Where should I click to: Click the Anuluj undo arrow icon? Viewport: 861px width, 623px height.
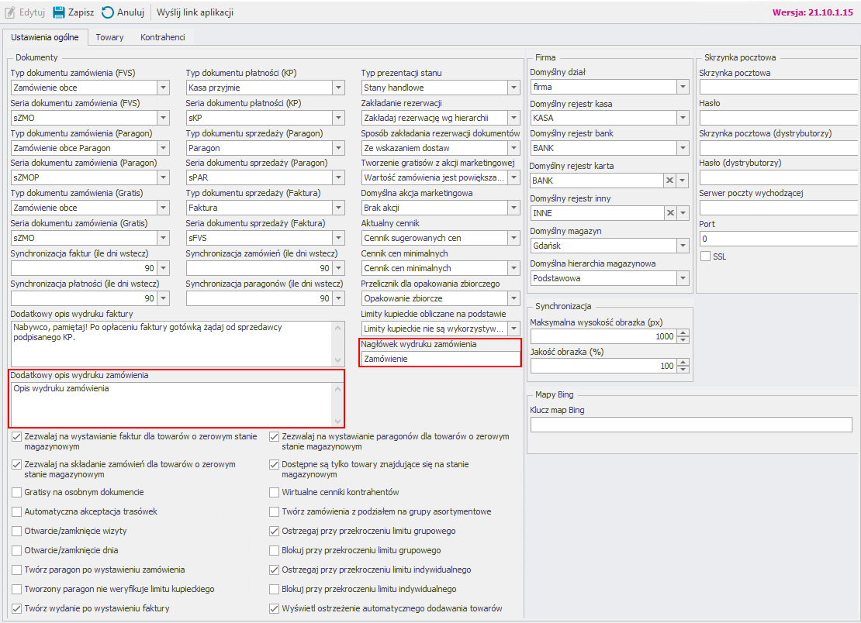108,12
